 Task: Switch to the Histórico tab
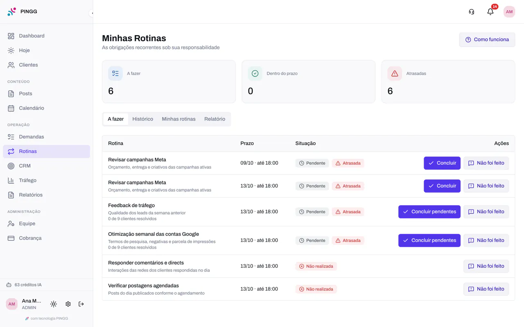pyautogui.click(x=143, y=119)
